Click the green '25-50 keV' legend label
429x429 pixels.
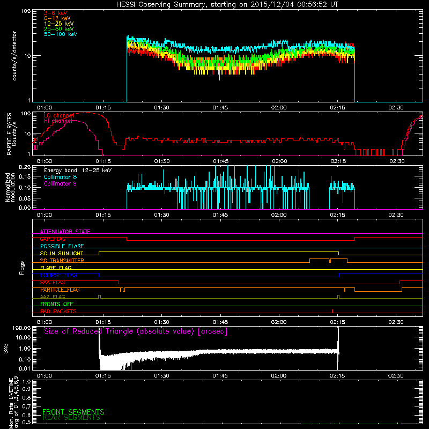click(x=59, y=29)
